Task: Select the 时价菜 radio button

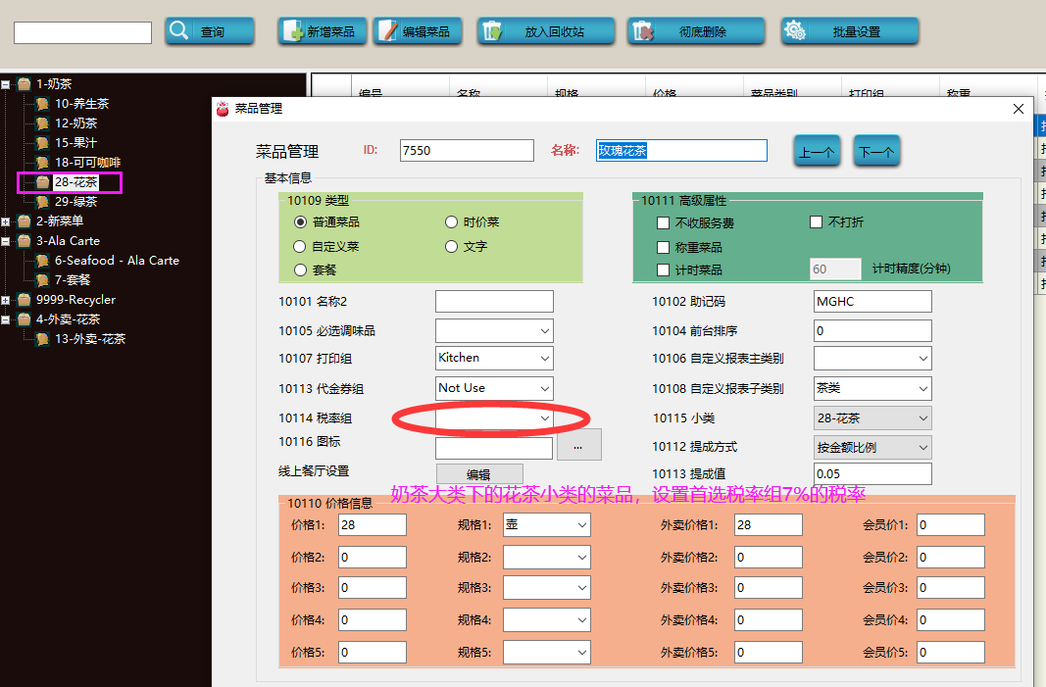Action: click(x=452, y=222)
